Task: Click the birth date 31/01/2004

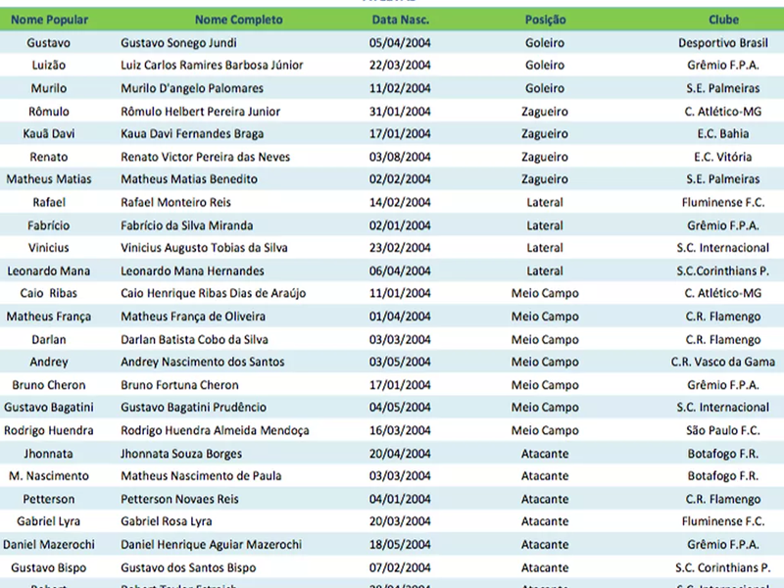Action: pos(400,112)
